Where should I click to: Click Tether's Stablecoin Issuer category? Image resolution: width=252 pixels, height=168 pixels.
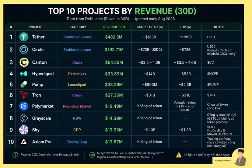pyautogui.click(x=77, y=37)
